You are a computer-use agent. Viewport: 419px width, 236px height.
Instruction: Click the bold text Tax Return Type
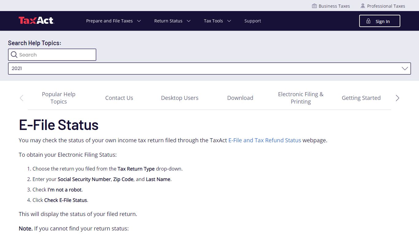click(x=136, y=169)
